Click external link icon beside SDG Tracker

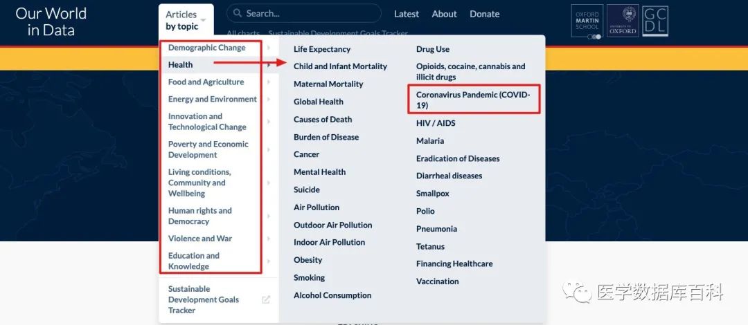[x=266, y=299]
